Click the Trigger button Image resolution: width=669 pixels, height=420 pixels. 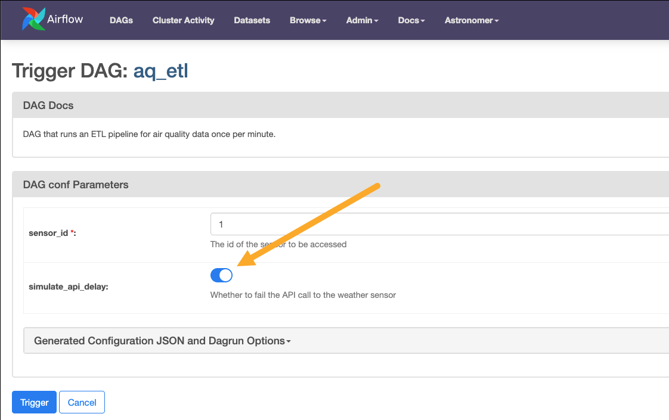point(34,402)
